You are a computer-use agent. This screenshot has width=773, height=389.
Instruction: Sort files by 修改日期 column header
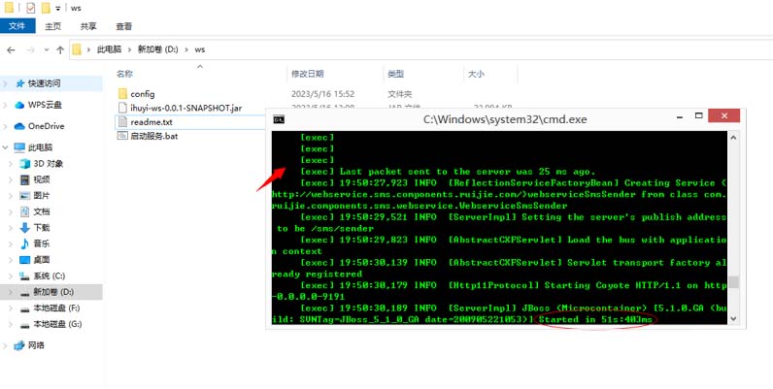[x=306, y=74]
